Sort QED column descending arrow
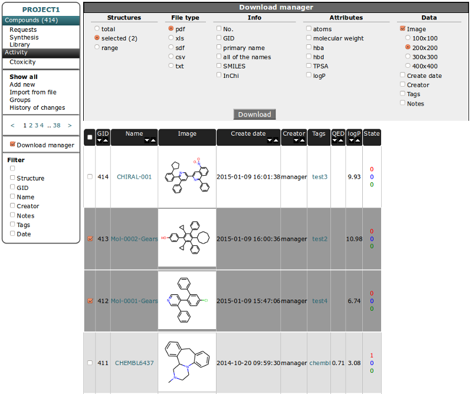This screenshot has height=394, width=472. [335, 140]
